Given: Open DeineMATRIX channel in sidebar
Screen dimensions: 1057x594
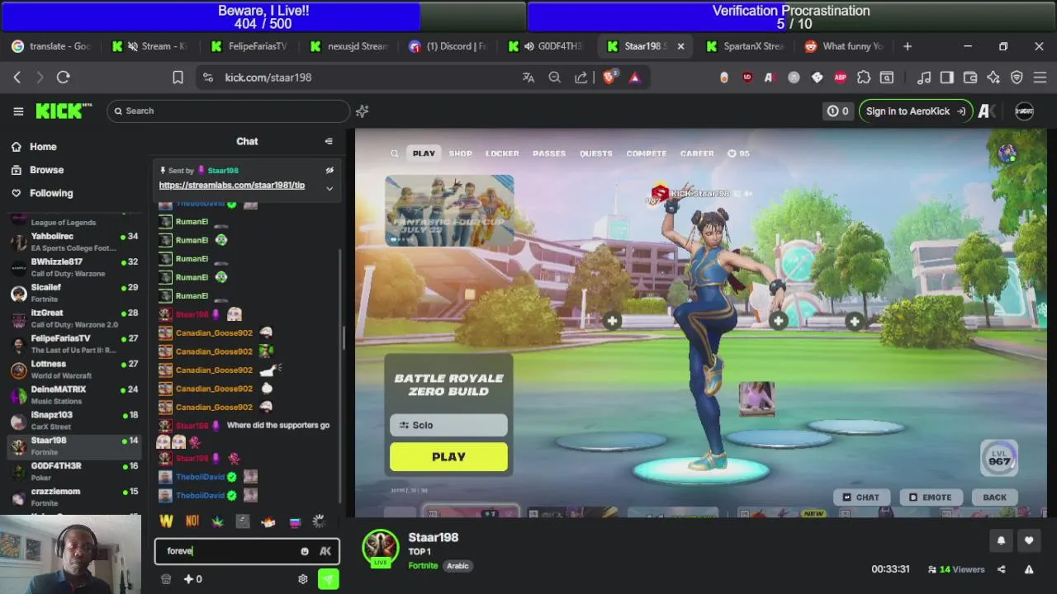Looking at the screenshot, I should [74, 395].
